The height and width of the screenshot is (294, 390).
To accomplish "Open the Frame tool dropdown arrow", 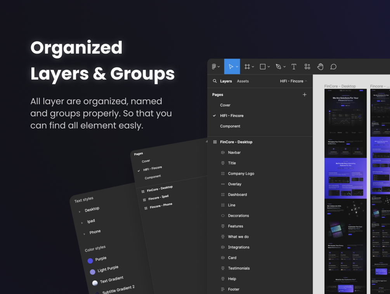I will tap(253, 67).
